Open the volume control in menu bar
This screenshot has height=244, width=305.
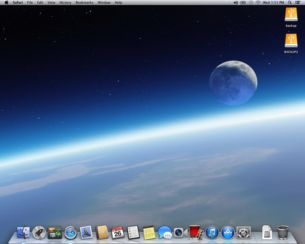pos(236,3)
